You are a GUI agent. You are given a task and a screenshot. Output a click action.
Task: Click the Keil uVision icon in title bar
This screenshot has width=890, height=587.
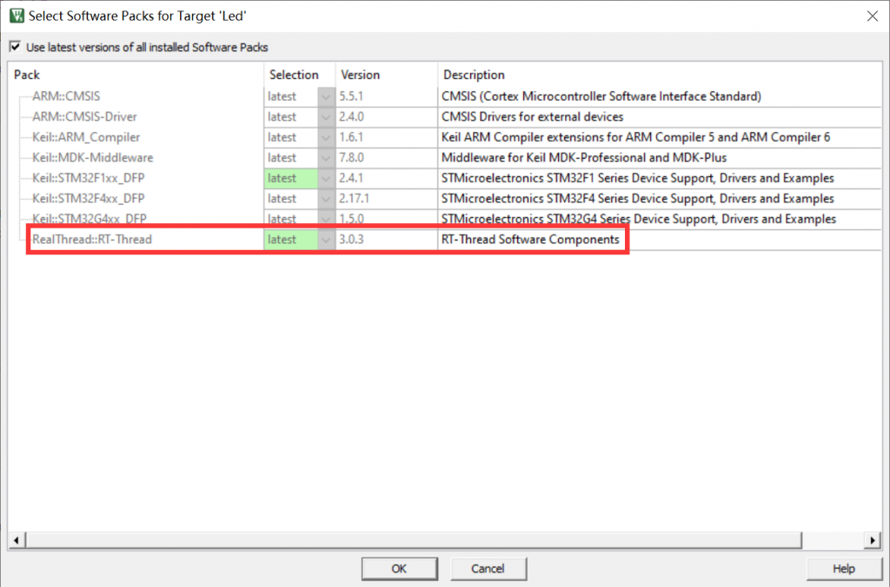coord(17,16)
